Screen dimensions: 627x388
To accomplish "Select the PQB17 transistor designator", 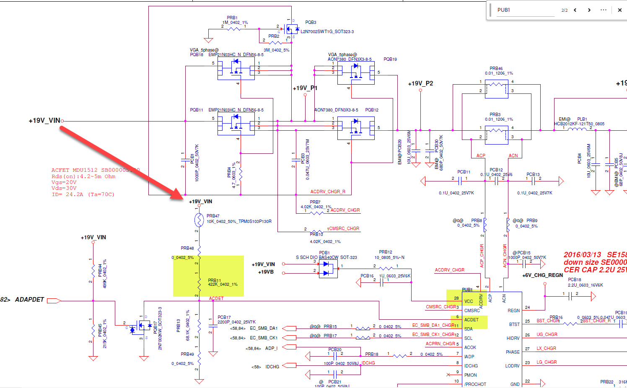I will [155, 328].
